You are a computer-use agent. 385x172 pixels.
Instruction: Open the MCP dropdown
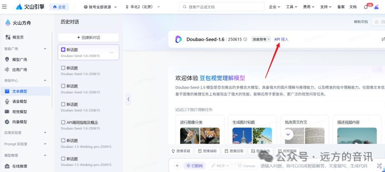click(220, 166)
